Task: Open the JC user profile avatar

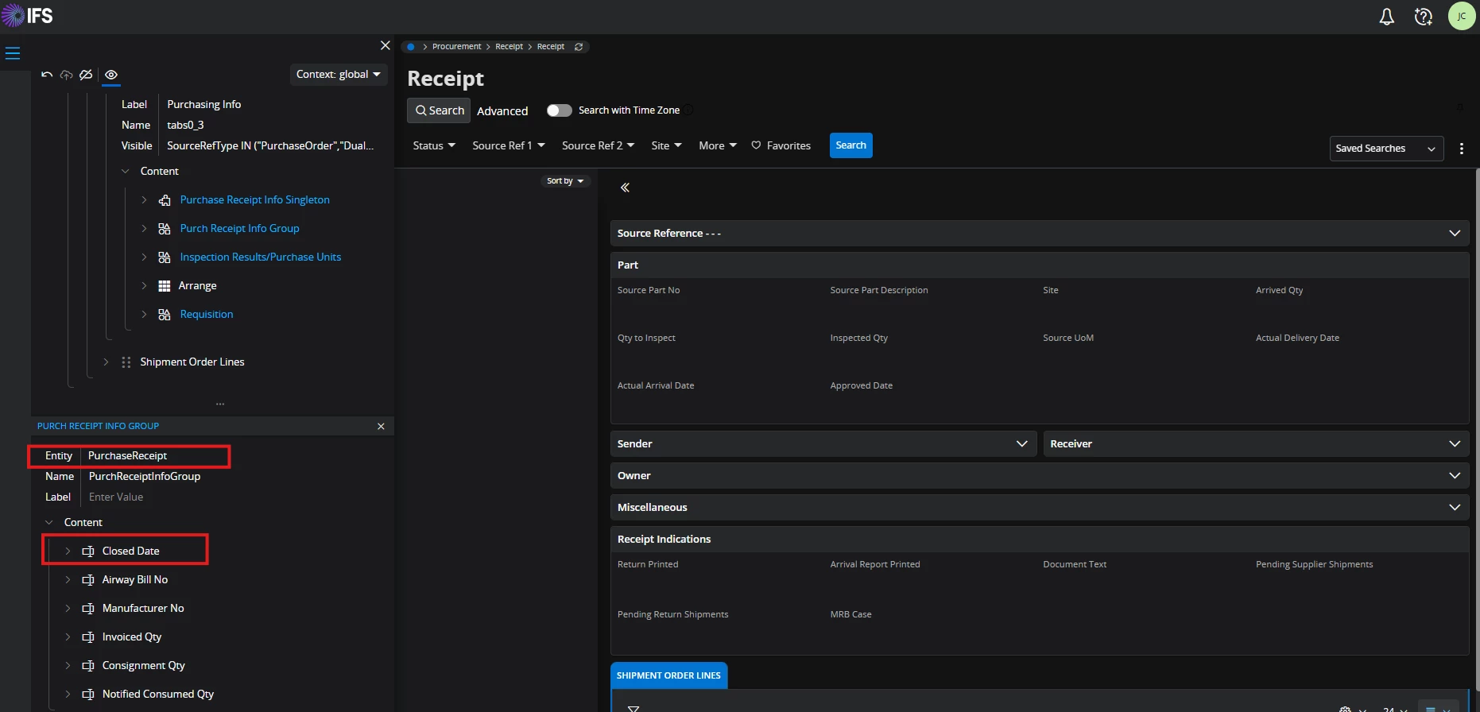Action: [x=1462, y=16]
